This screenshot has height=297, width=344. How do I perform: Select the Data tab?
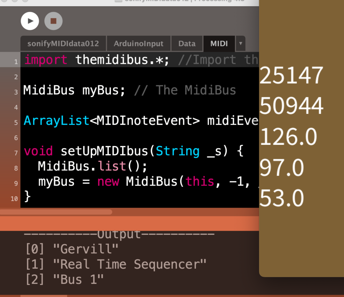click(187, 44)
